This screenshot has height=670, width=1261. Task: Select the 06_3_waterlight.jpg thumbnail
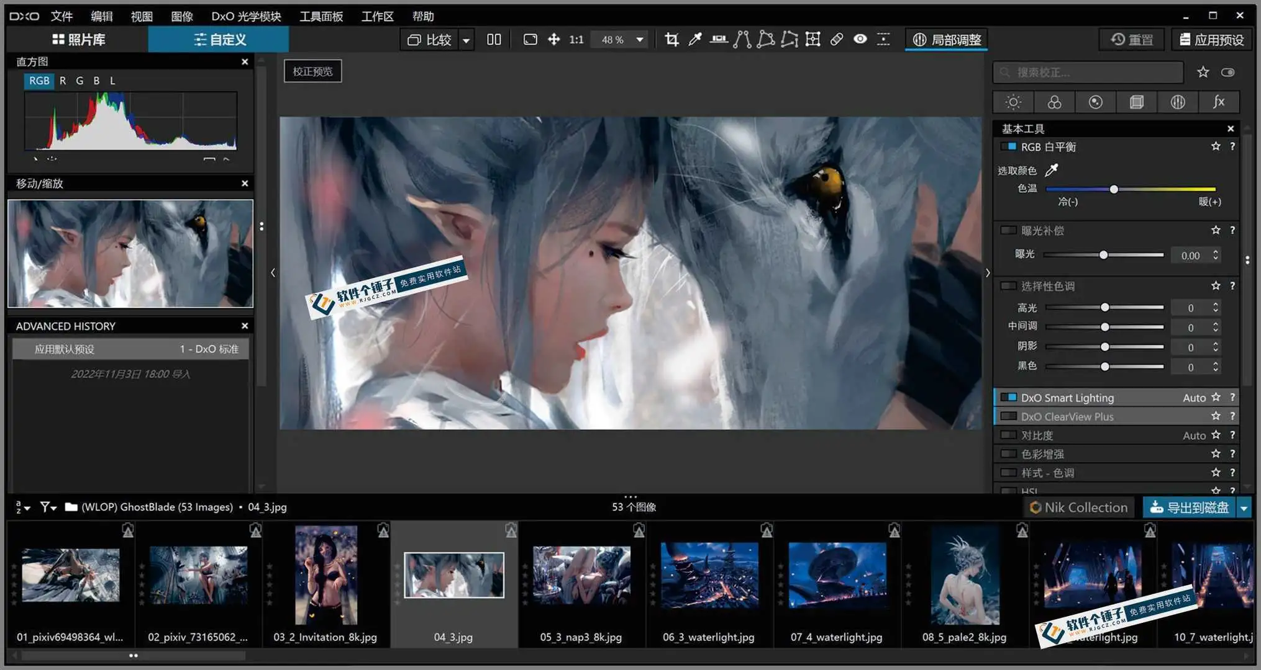tap(709, 575)
